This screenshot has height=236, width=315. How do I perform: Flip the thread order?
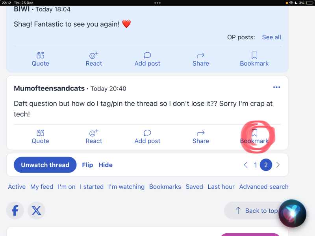[87, 165]
